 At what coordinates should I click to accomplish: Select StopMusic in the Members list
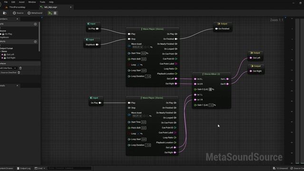4,37
